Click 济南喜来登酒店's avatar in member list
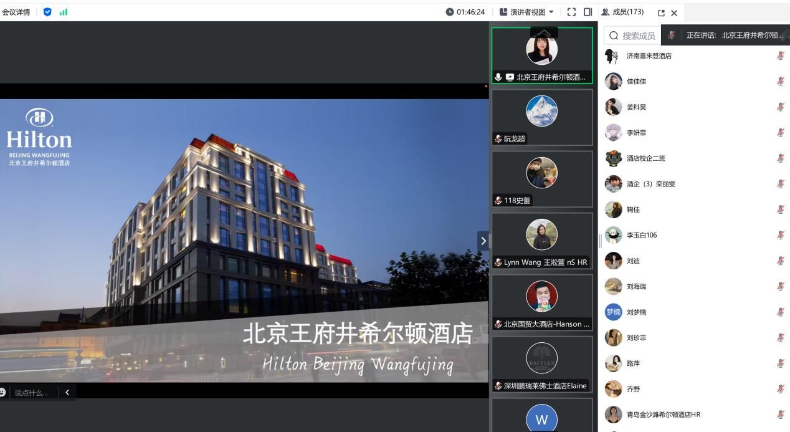Viewport: 790px width, 432px height. [x=613, y=55]
